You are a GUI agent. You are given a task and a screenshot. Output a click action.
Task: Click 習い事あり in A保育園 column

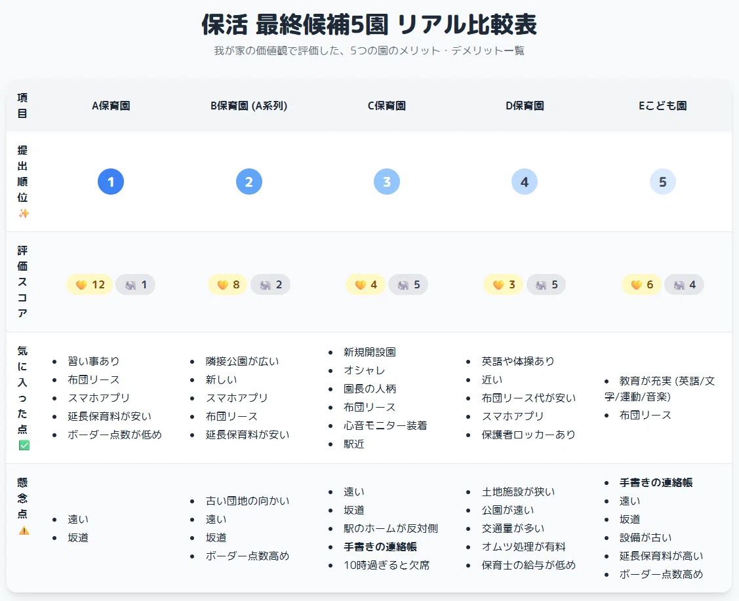93,360
